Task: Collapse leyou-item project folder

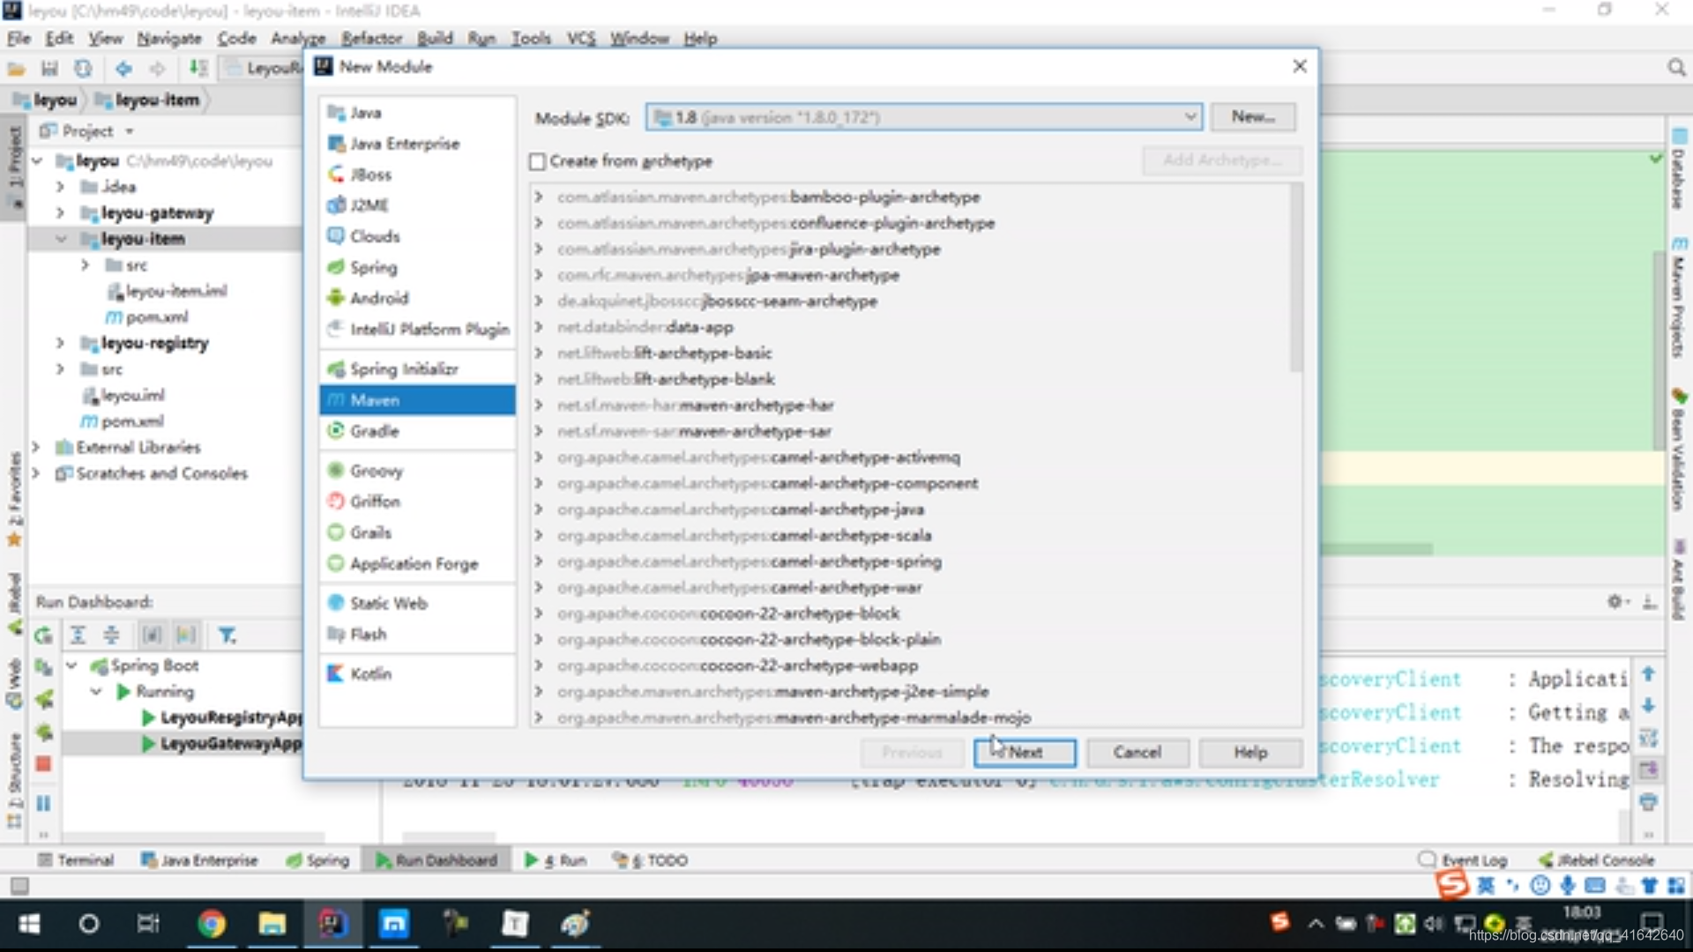Action: [60, 239]
